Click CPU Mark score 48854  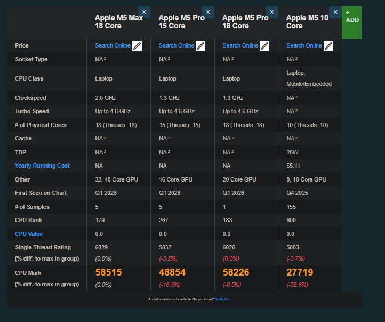(x=172, y=272)
